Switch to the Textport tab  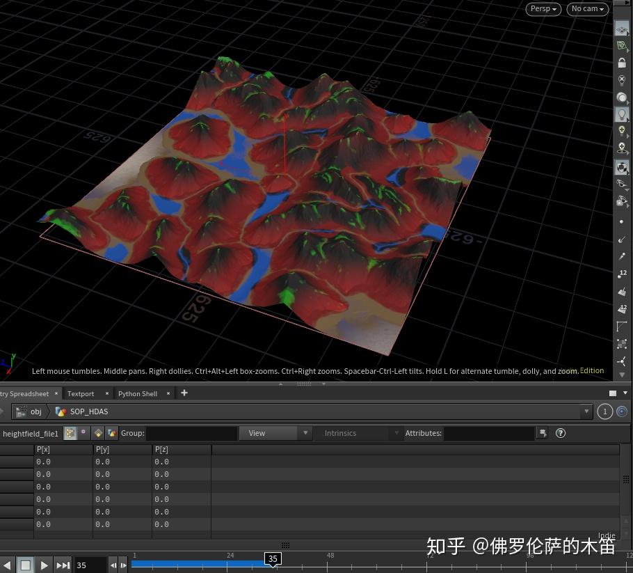(x=82, y=393)
